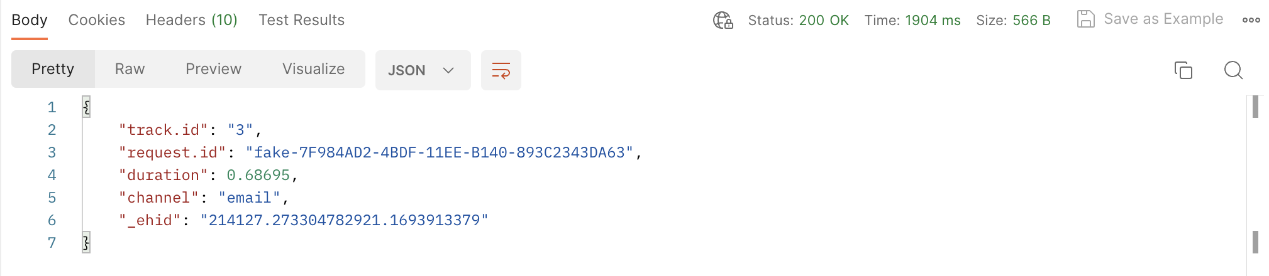Switch to the Cookies tab
This screenshot has height=276, width=1269.
(97, 20)
